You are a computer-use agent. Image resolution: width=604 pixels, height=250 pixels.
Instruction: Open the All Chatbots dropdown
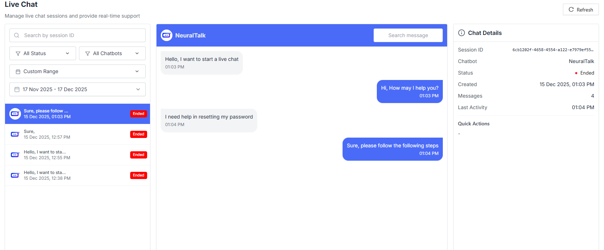tap(112, 53)
